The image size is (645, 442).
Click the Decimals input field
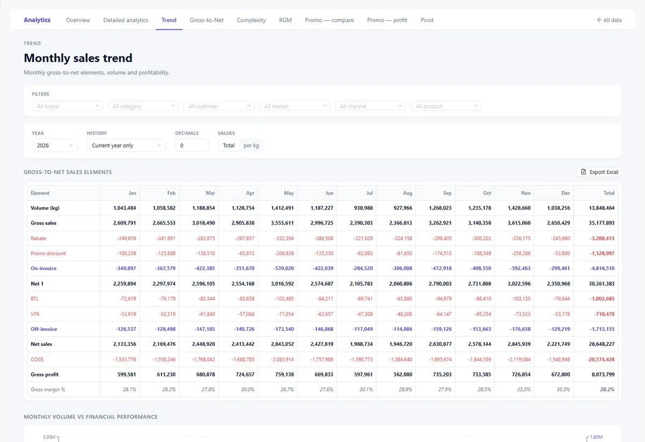pos(192,146)
